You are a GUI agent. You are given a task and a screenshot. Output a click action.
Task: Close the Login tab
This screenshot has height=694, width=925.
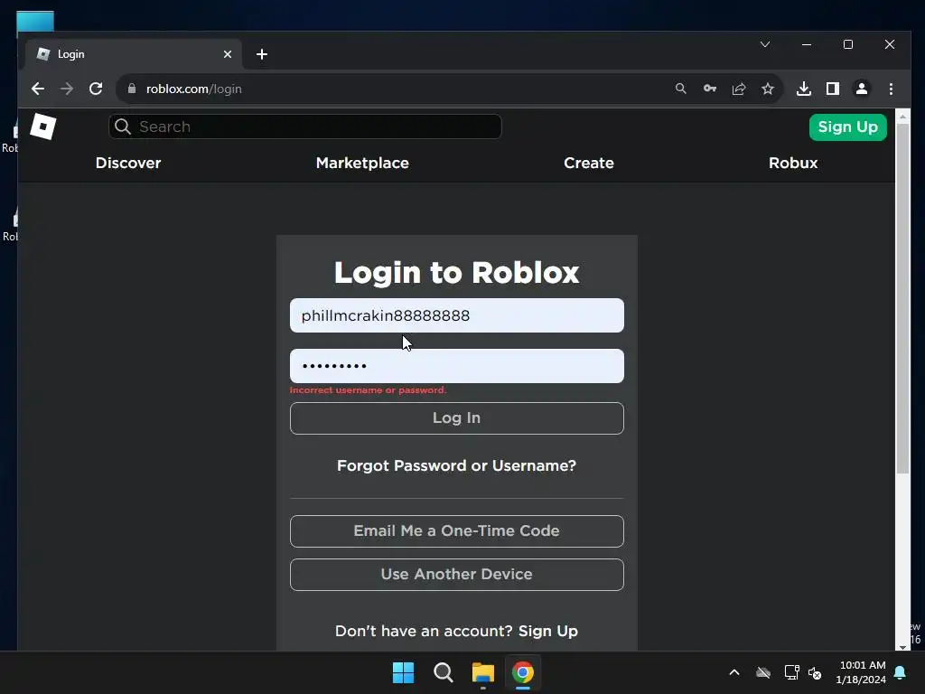point(228,54)
